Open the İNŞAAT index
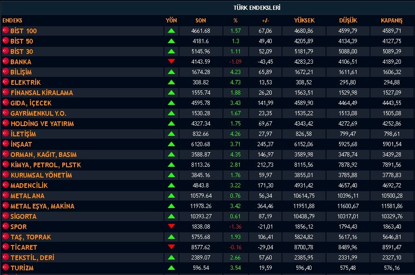Viewport: 415px width, 275px height. coord(21,144)
